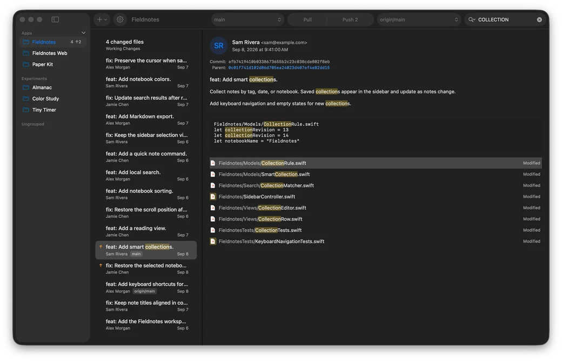Screen dimensions: 562x361
Task: Select commit Add a quick note command
Action: [146, 157]
